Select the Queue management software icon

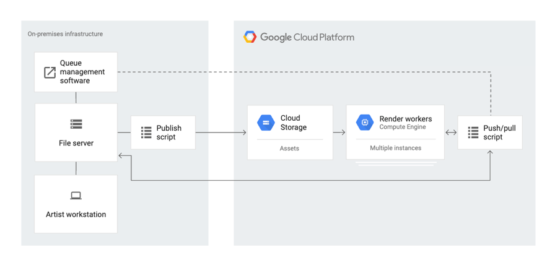point(50,72)
